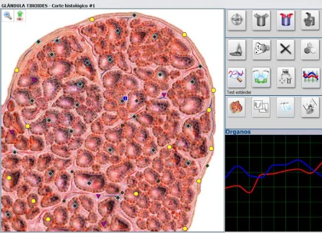Click the image comparison magnifier button
This screenshot has width=322, height=233.
tap(261, 107)
